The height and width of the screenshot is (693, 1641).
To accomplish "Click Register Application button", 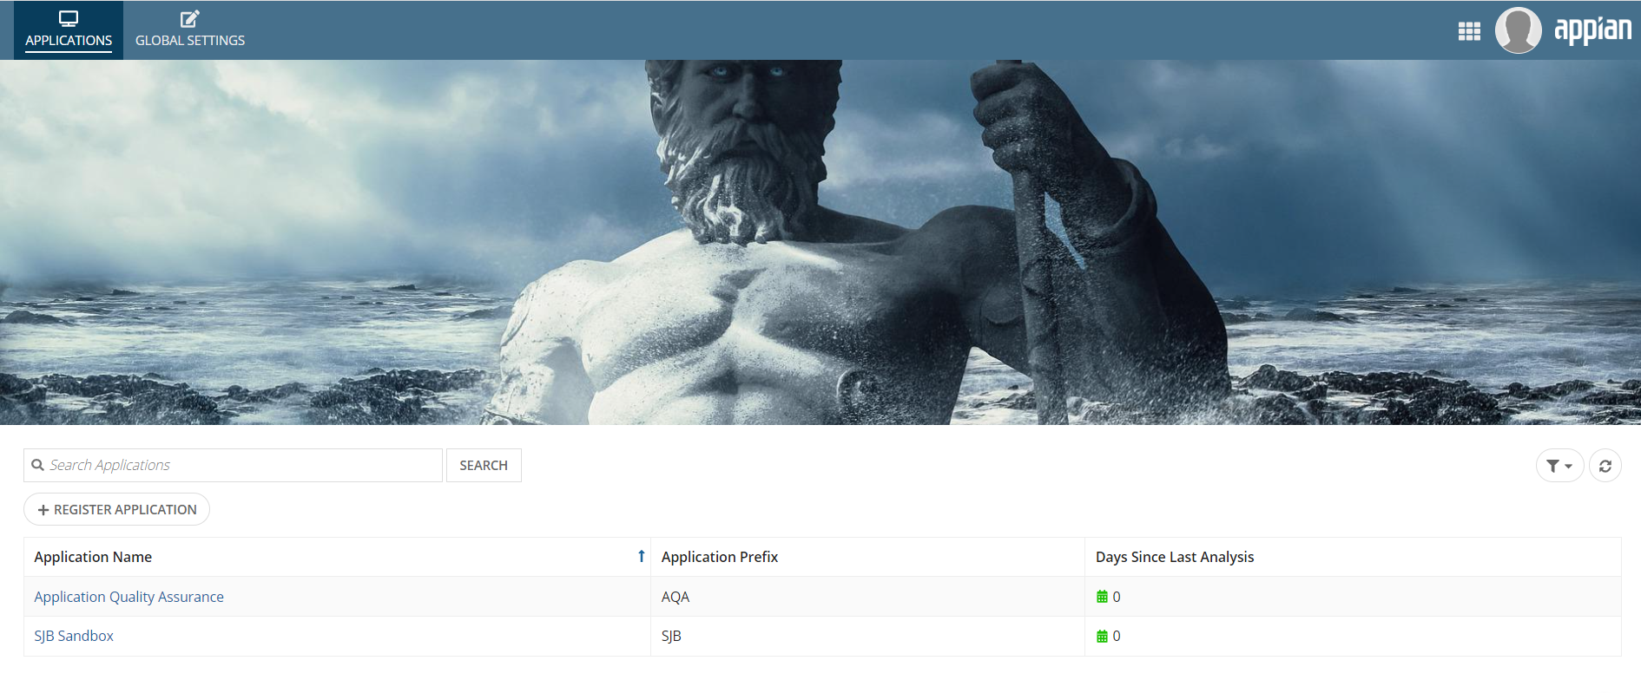I will [116, 509].
